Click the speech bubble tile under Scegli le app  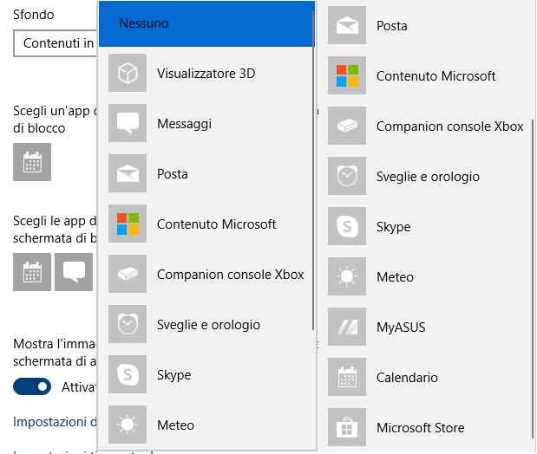(74, 272)
